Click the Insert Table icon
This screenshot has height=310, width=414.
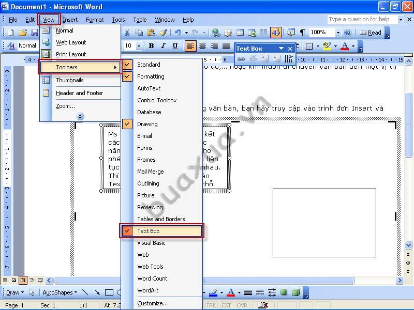[x=240, y=33]
